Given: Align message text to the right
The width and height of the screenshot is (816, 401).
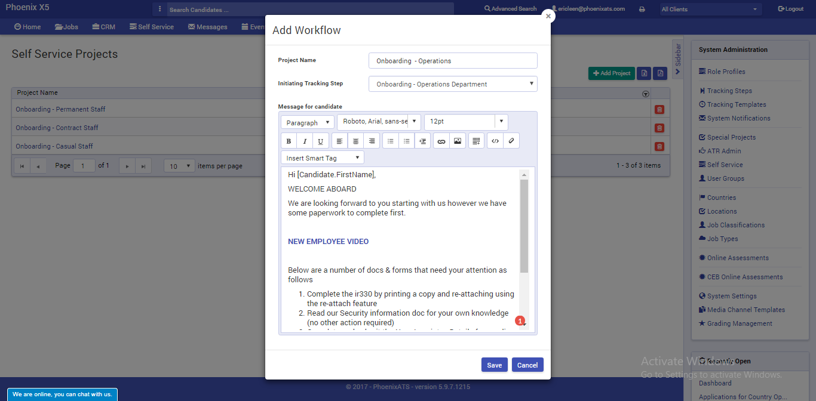Looking at the screenshot, I should 372,141.
